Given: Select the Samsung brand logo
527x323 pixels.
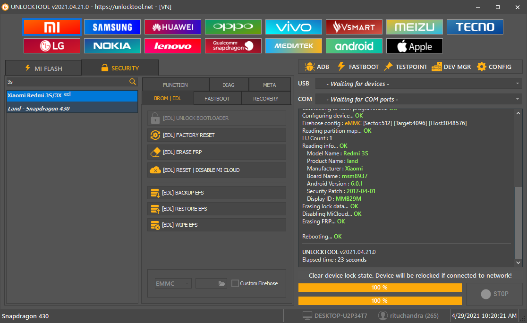Looking at the screenshot, I should (x=112, y=27).
